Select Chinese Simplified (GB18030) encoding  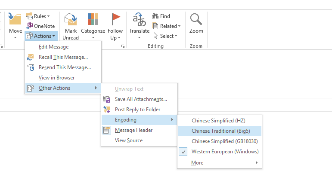(x=220, y=141)
